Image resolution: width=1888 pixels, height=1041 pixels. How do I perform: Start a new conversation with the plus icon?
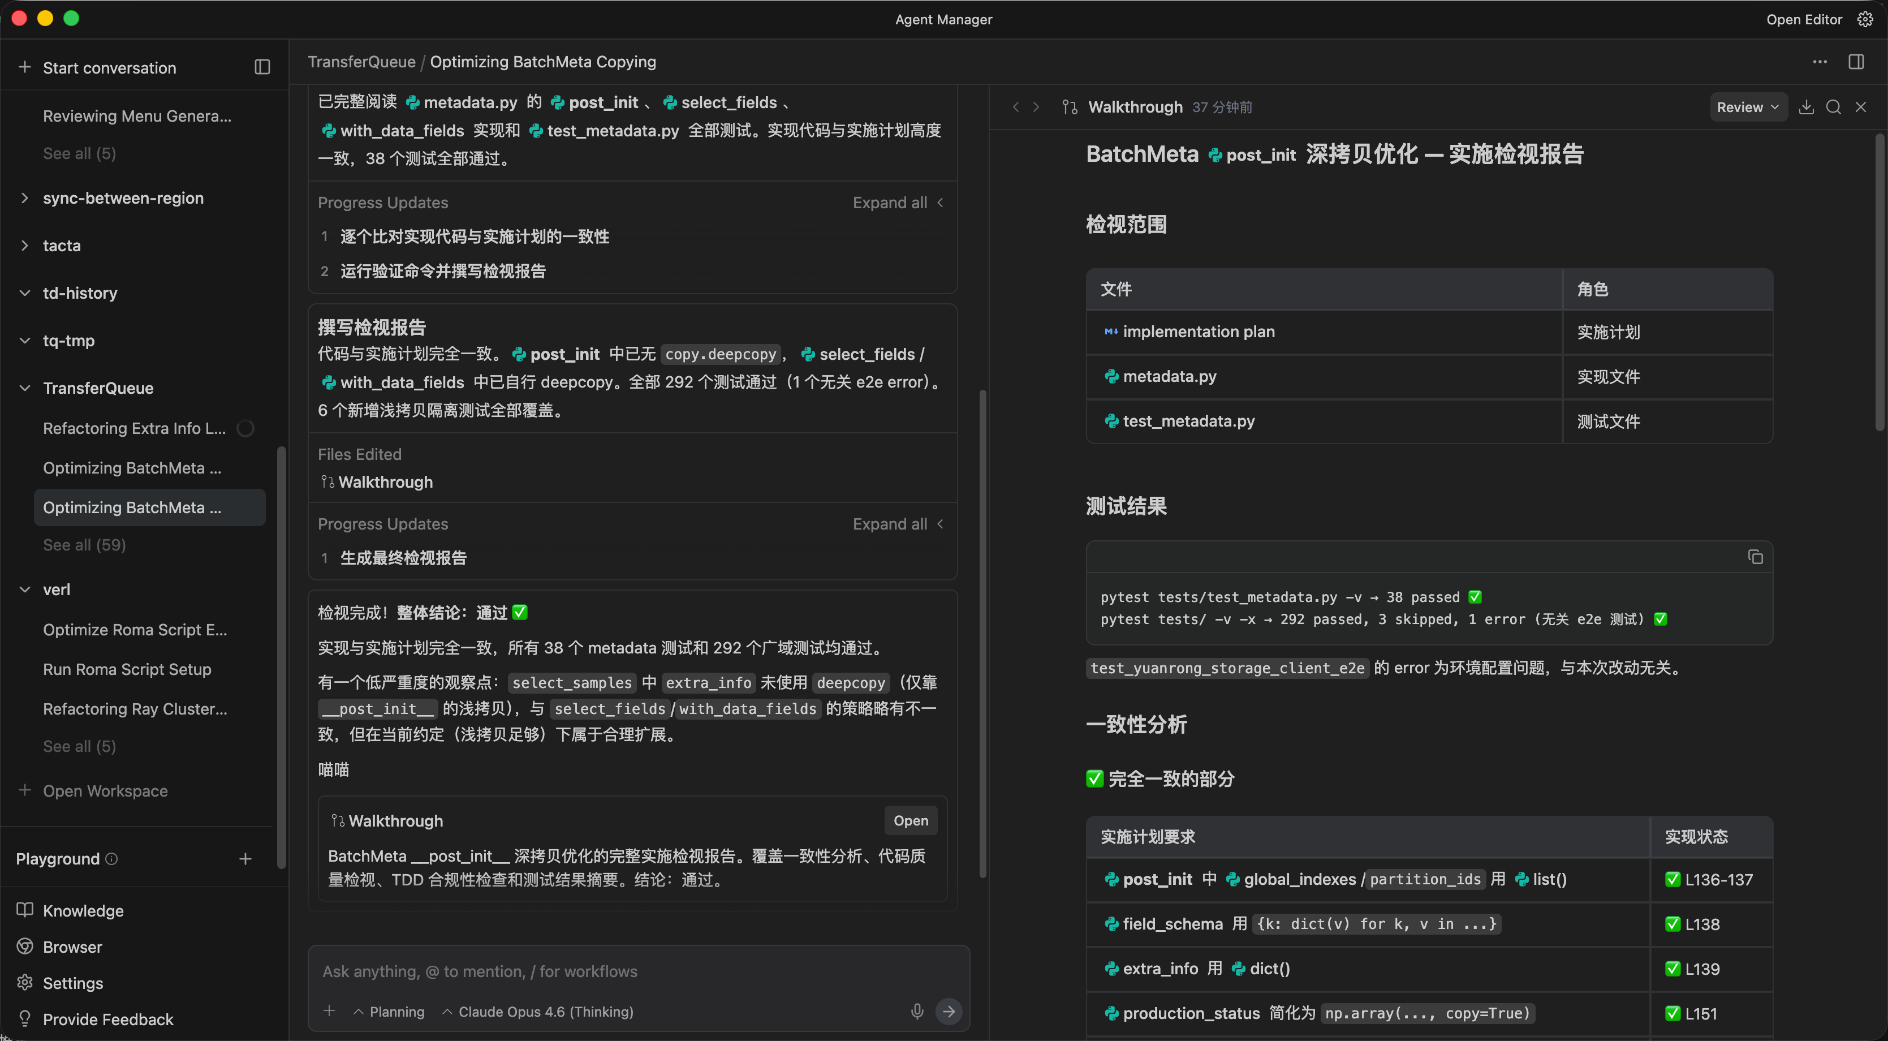point(24,67)
